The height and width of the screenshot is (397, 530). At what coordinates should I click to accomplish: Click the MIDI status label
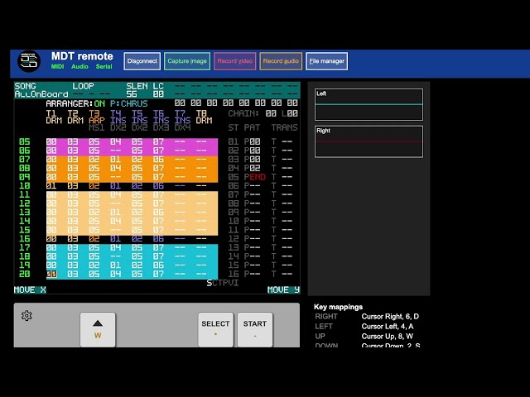(x=57, y=66)
